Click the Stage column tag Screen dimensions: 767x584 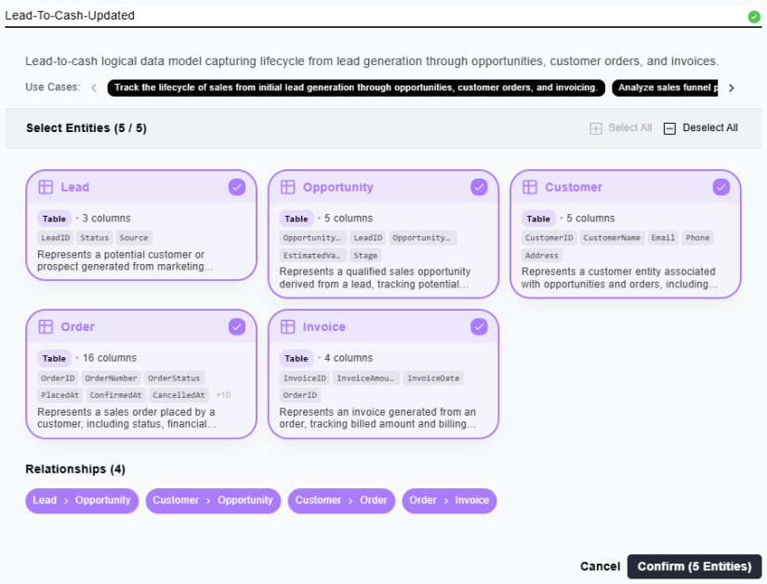click(365, 256)
